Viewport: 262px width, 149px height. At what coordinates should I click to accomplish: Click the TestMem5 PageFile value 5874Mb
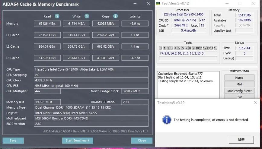click(244, 25)
